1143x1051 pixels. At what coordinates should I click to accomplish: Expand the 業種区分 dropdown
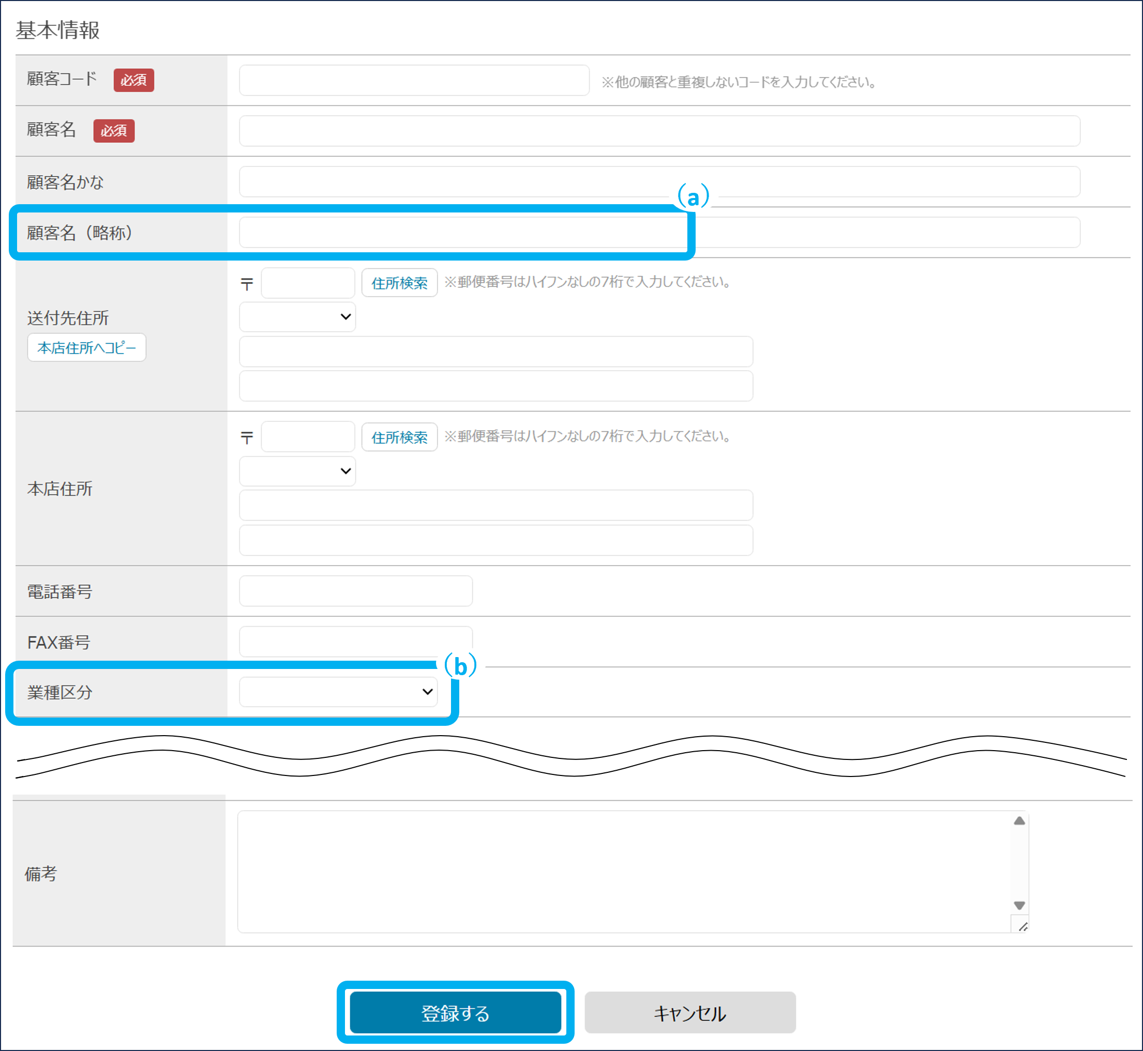[x=338, y=692]
